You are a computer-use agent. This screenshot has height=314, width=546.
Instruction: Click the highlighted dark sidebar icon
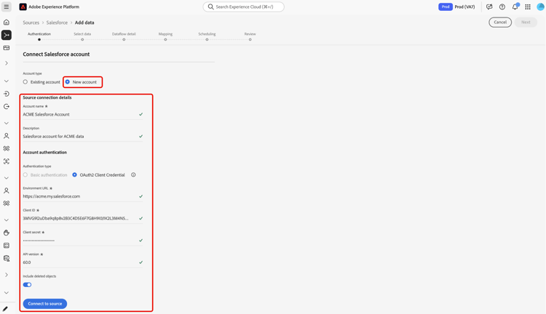click(7, 35)
